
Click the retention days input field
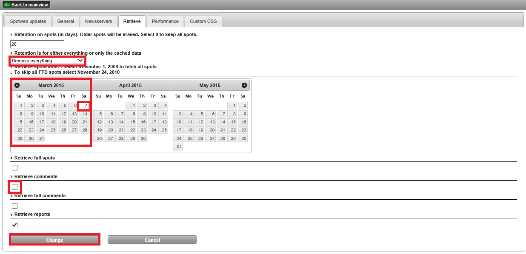tap(37, 44)
